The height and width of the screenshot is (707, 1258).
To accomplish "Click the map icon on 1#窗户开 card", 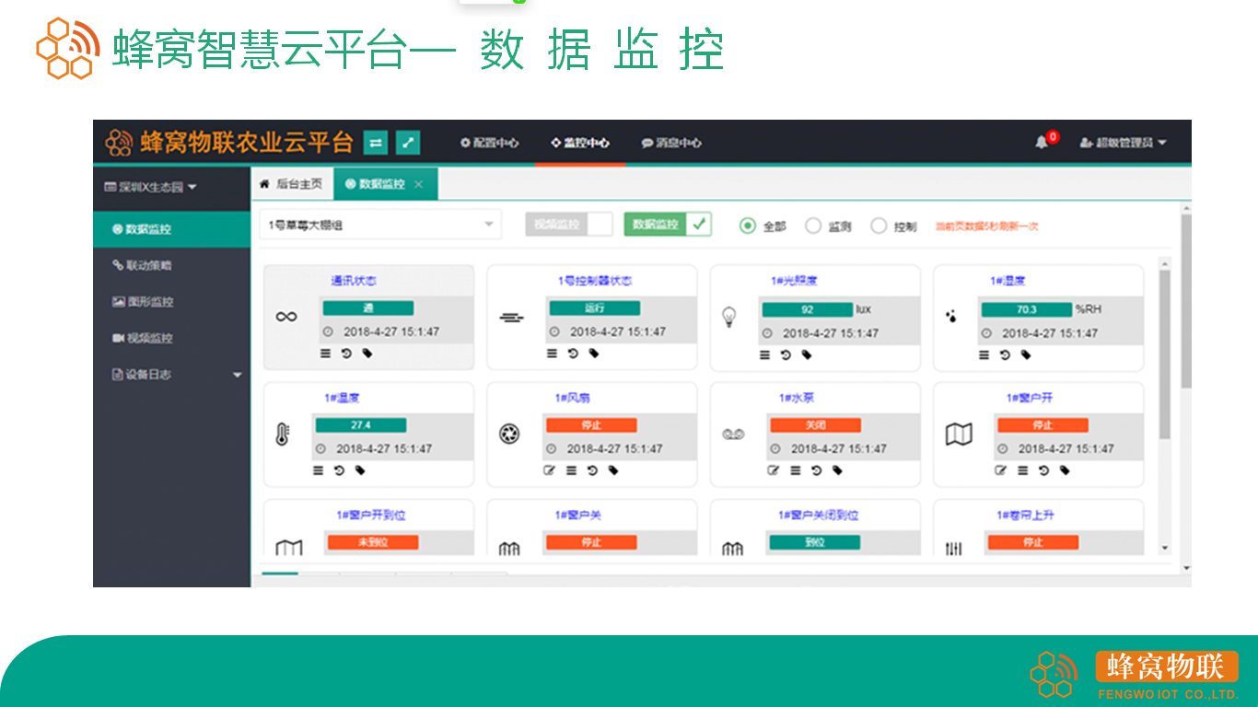I will (x=959, y=435).
